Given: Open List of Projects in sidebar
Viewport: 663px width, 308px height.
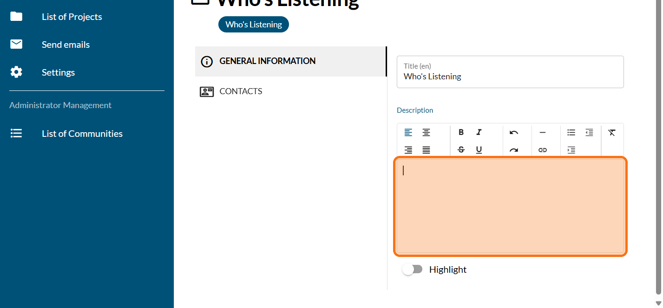Looking at the screenshot, I should tap(72, 17).
